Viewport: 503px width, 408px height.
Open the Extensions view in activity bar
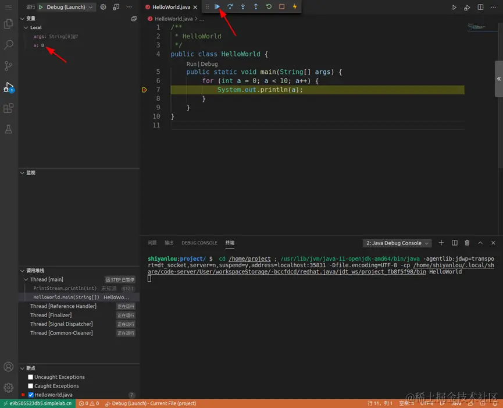(x=9, y=108)
